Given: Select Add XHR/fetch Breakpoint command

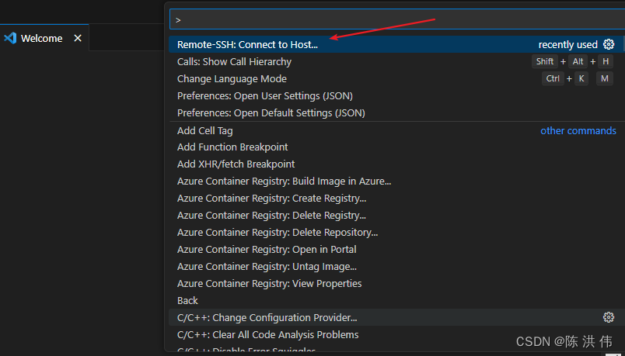Looking at the screenshot, I should point(236,164).
